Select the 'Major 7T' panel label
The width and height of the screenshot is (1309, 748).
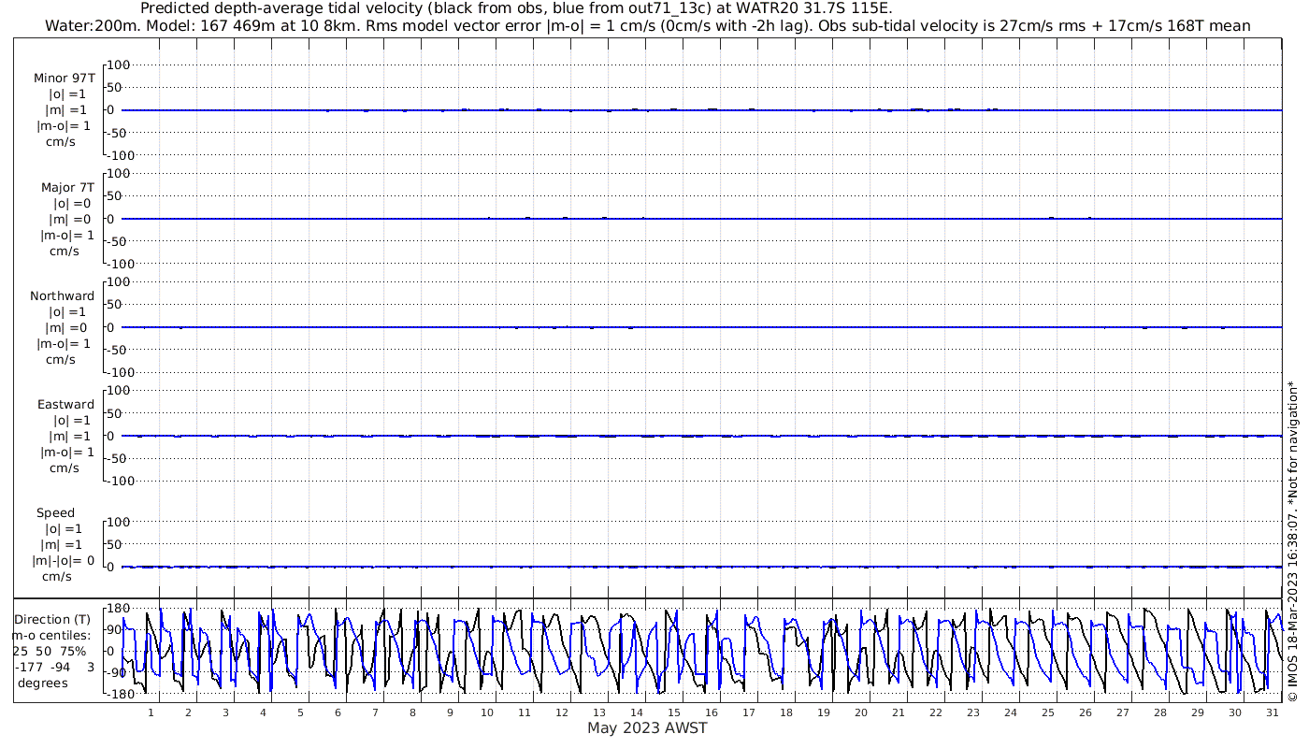tap(67, 187)
